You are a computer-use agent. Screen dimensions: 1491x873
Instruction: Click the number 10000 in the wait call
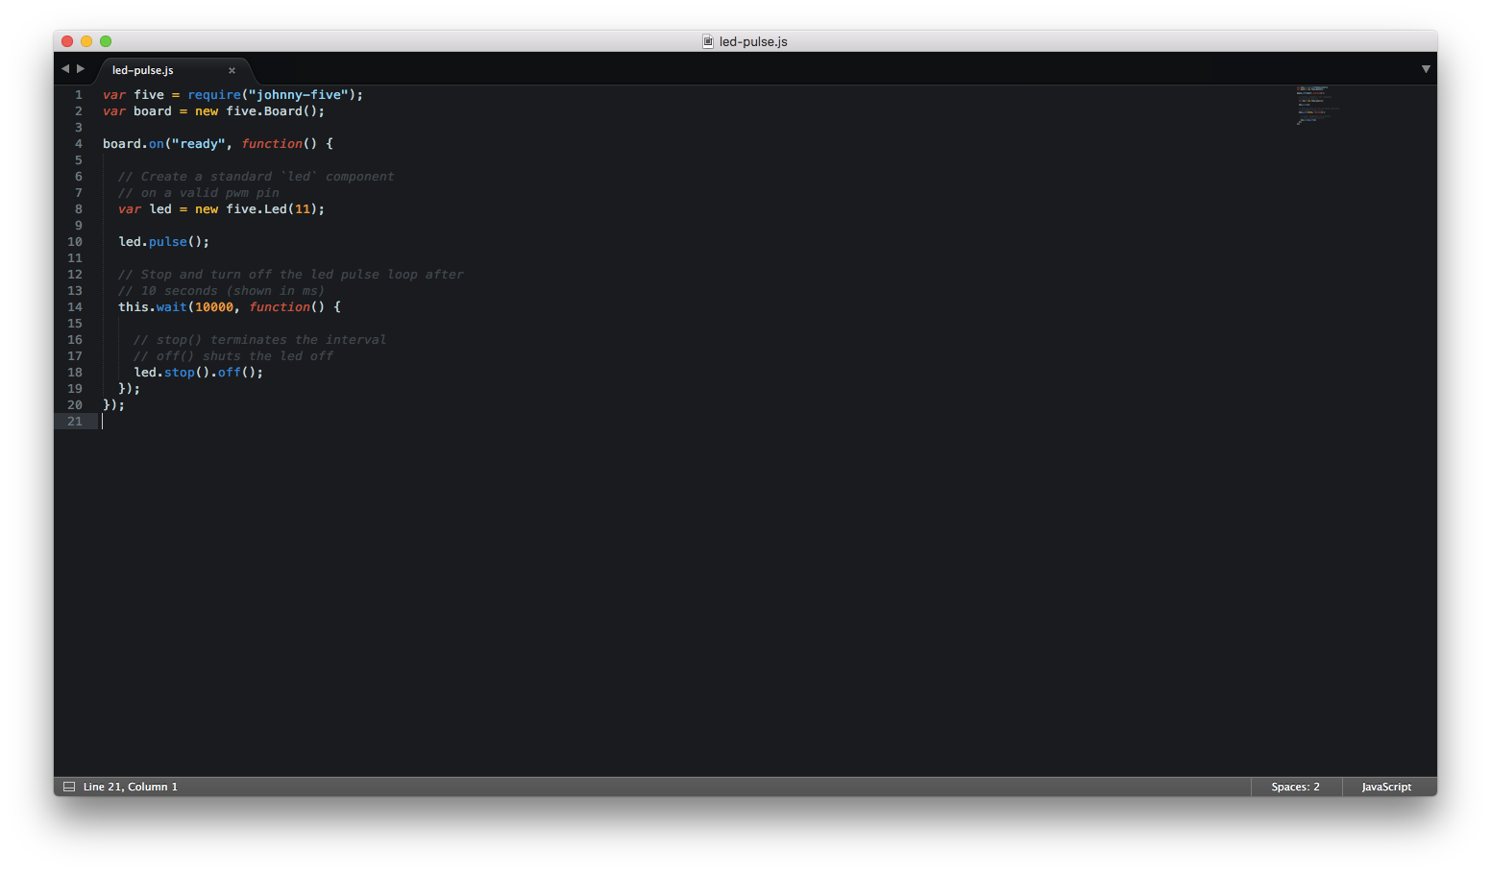coord(214,307)
